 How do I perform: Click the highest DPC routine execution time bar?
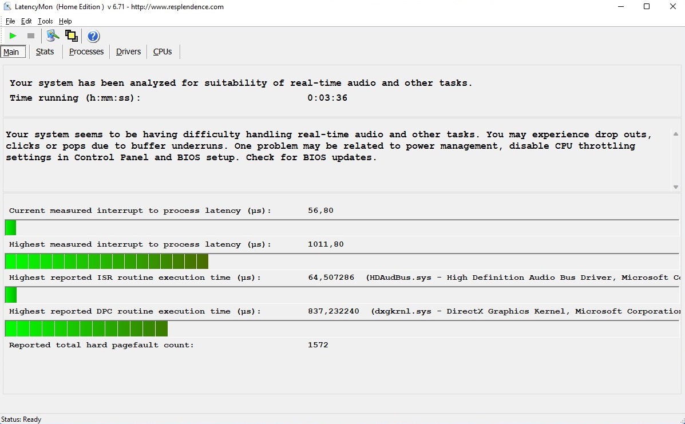(86, 328)
